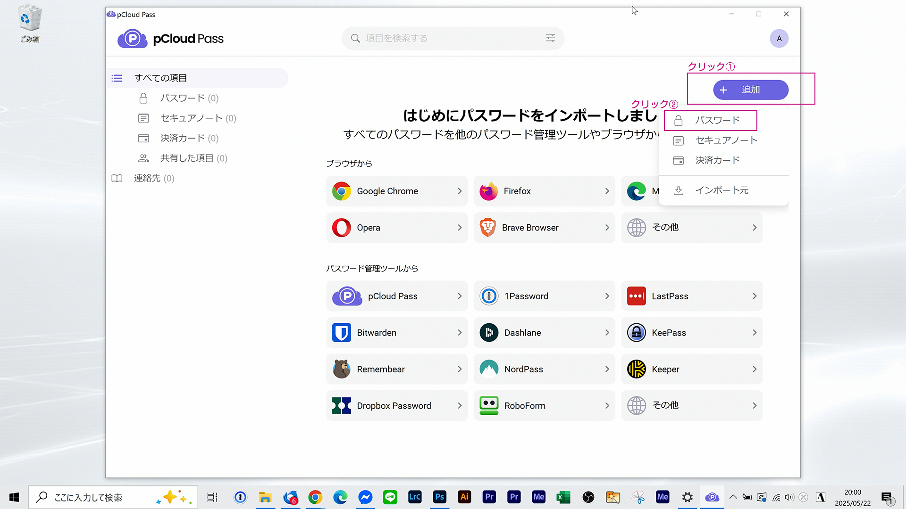Expand LastPass import chevron

[x=754, y=296]
